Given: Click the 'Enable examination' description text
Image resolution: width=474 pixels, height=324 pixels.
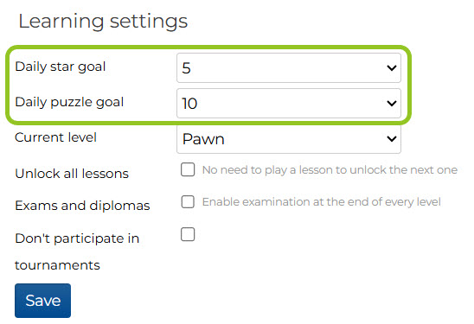Looking at the screenshot, I should point(322,201).
